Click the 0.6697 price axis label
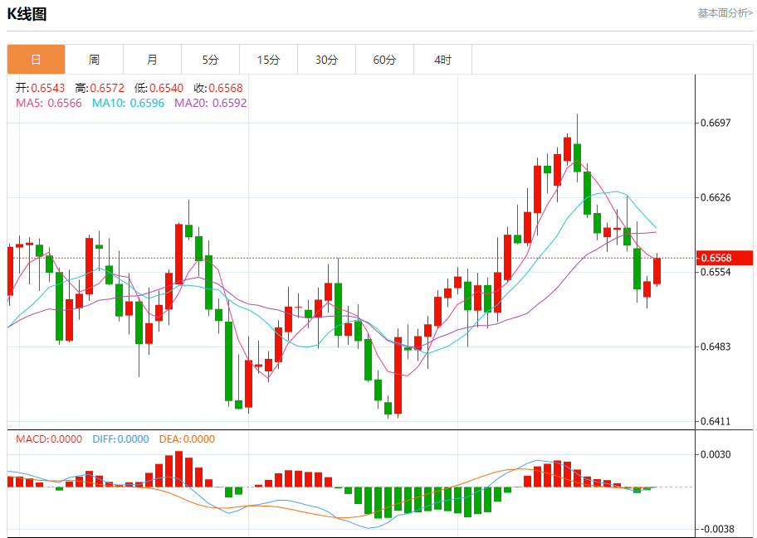The height and width of the screenshot is (538, 757). (x=716, y=123)
